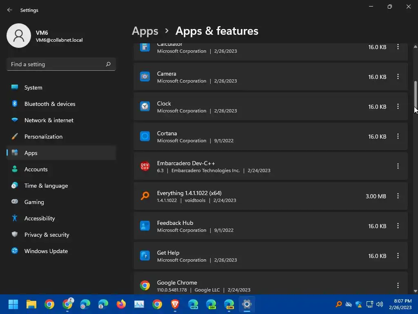Open more options for Clock

click(398, 107)
